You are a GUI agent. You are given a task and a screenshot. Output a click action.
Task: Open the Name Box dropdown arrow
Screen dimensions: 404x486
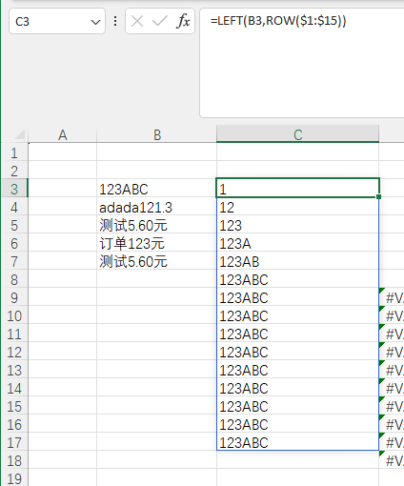(x=95, y=22)
